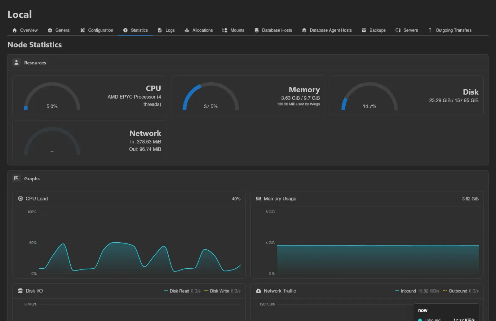Click the Memory usage gauge
This screenshot has width=496, height=321.
click(x=211, y=96)
